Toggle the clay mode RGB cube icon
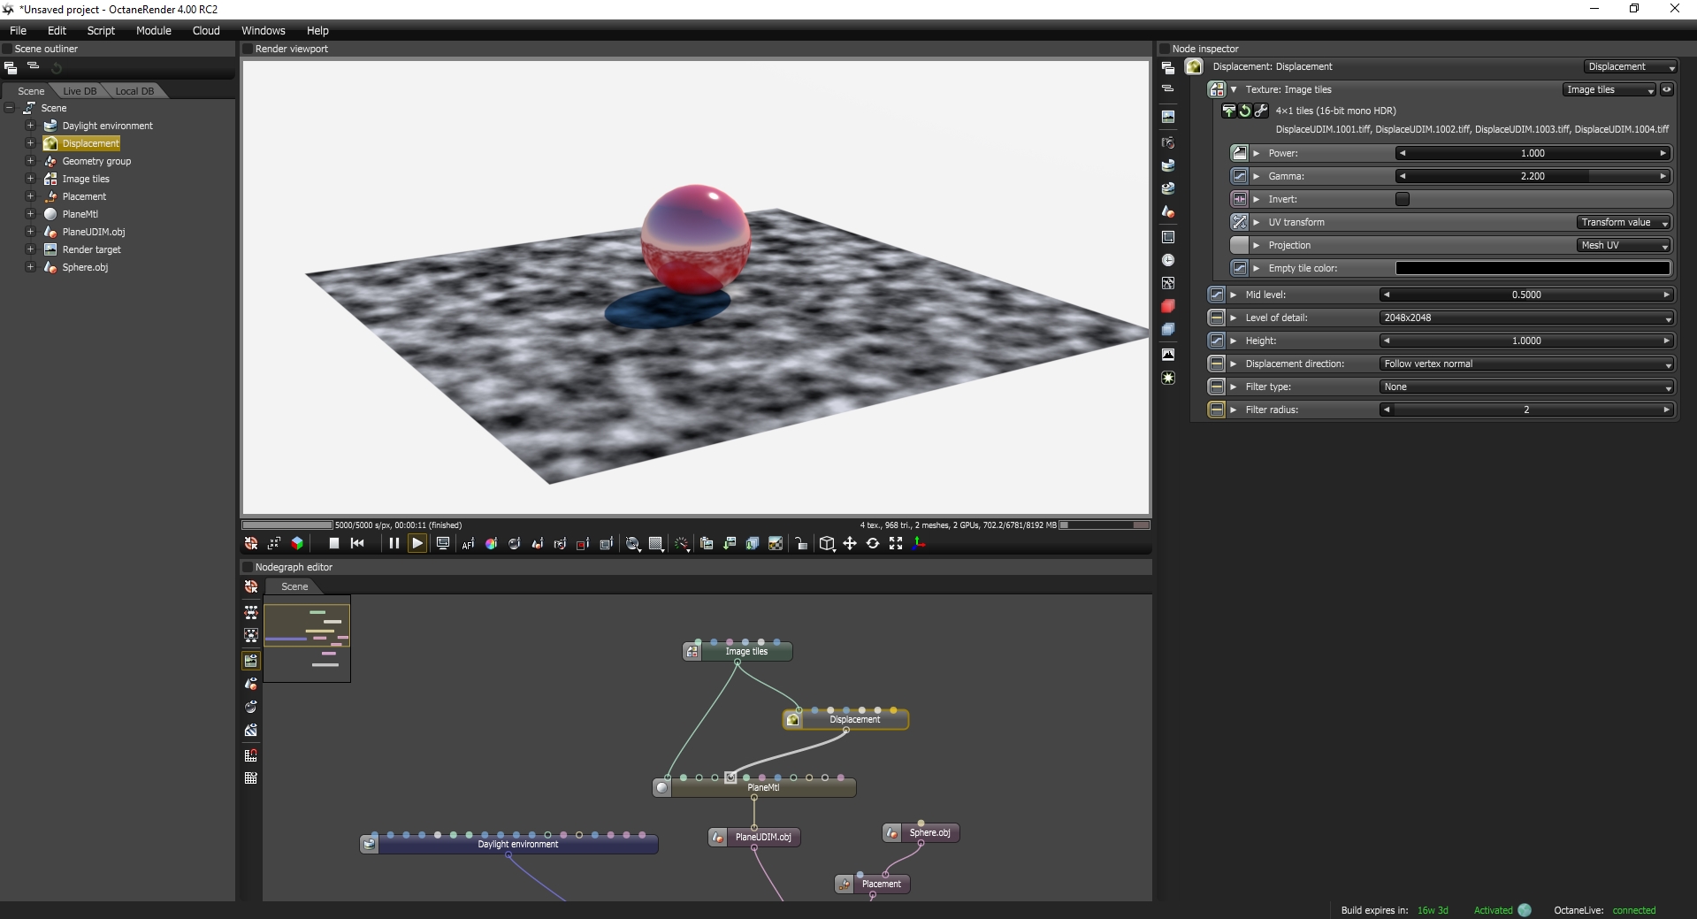Image resolution: width=1697 pixels, height=919 pixels. [x=297, y=543]
